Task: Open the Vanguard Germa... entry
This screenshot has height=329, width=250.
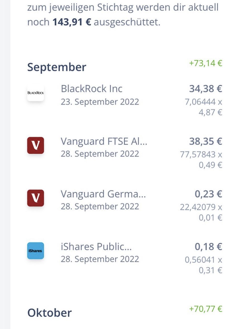Action: [103, 194]
